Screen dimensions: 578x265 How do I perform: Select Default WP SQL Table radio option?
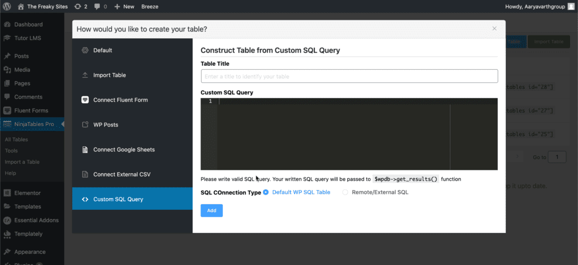point(297,192)
